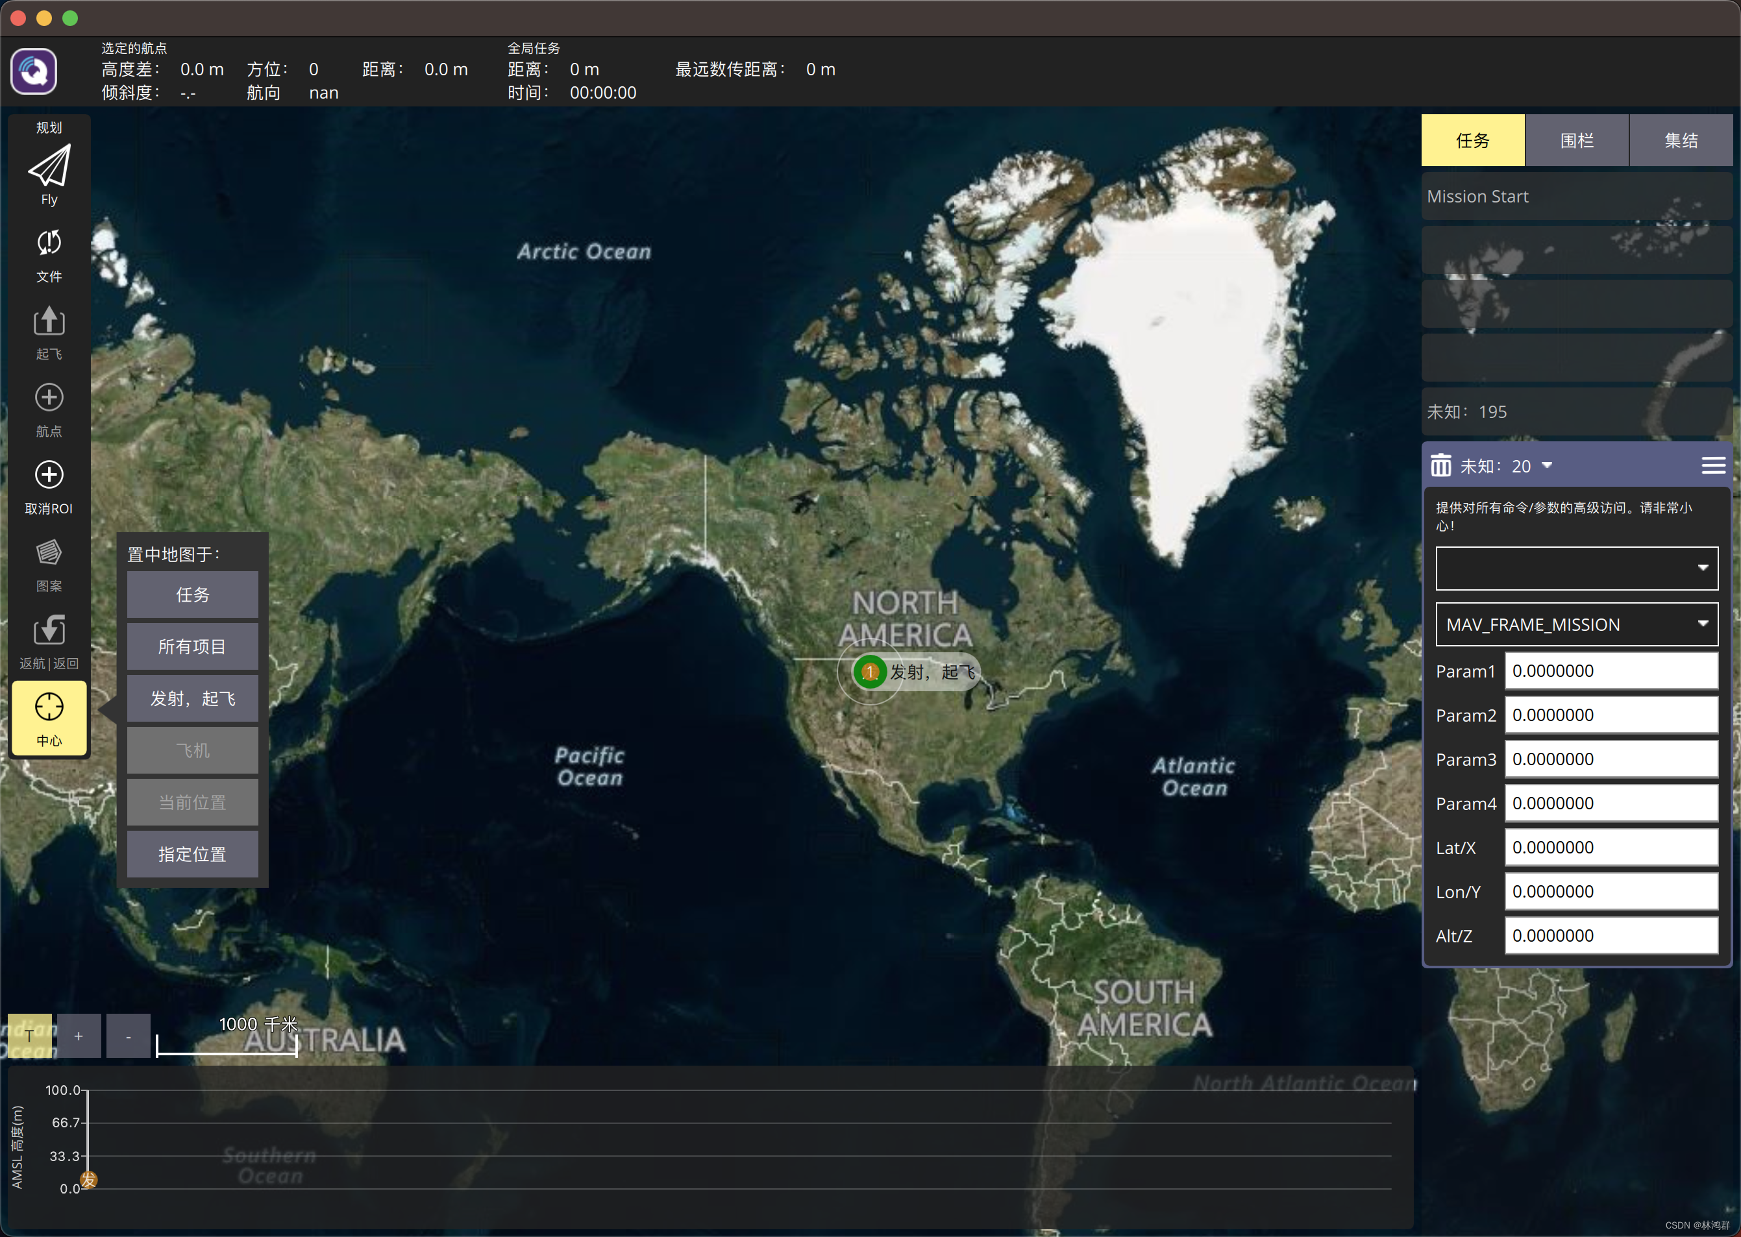Center map on 指定位置

pos(193,854)
